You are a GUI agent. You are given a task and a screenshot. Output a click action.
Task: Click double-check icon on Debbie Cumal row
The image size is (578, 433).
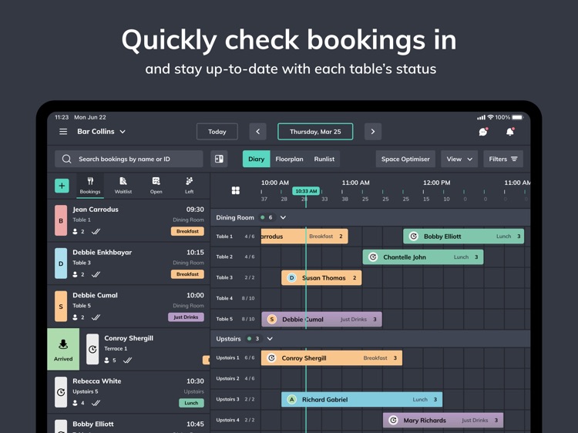pyautogui.click(x=96, y=317)
